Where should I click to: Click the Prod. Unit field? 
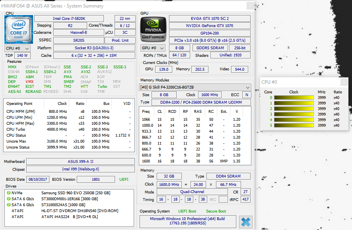121,41
